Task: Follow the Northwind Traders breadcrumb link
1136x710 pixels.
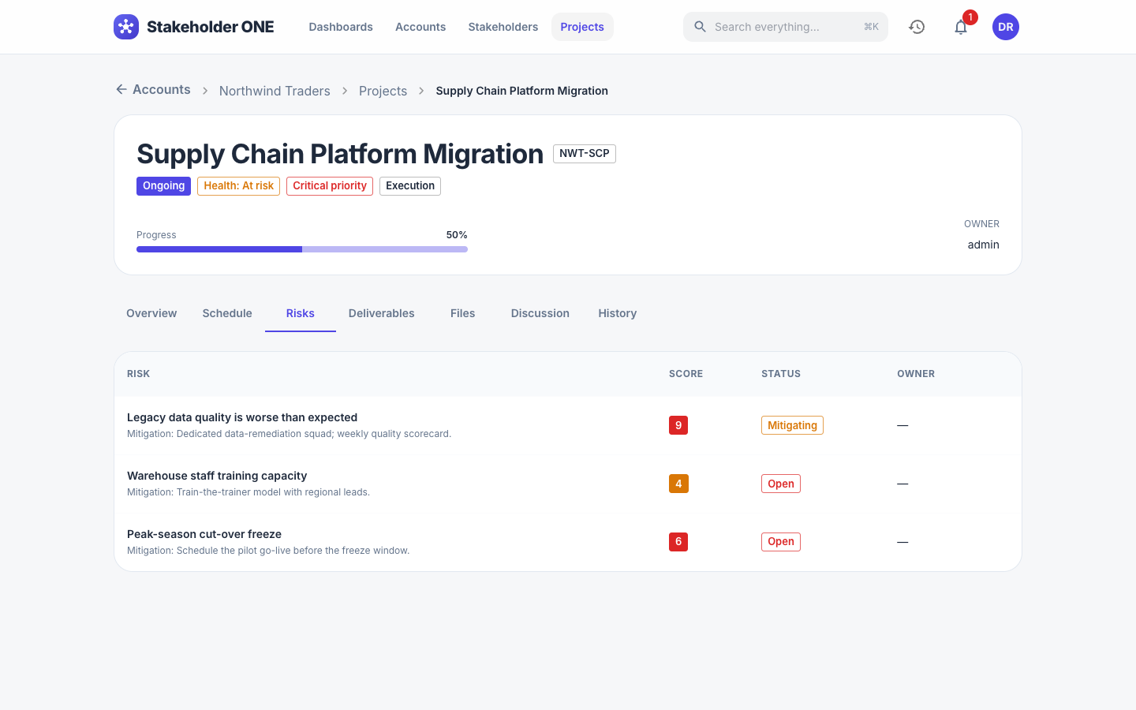Action: coord(275,91)
